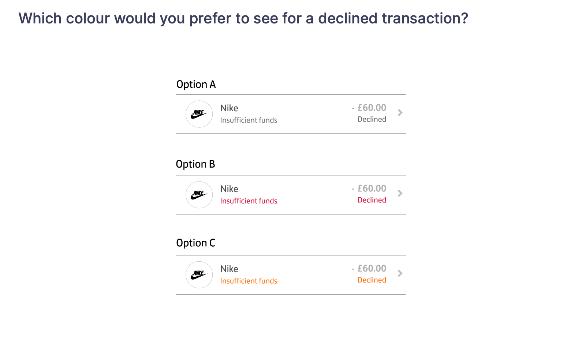Select Option A as preferred colour
The height and width of the screenshot is (344, 582).
click(x=291, y=114)
